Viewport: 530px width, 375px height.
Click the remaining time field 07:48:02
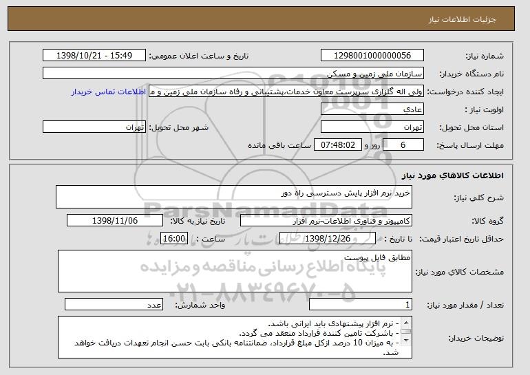click(338, 145)
